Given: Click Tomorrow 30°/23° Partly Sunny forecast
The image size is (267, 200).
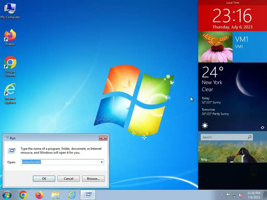Looking at the screenshot, I should click(215, 112).
